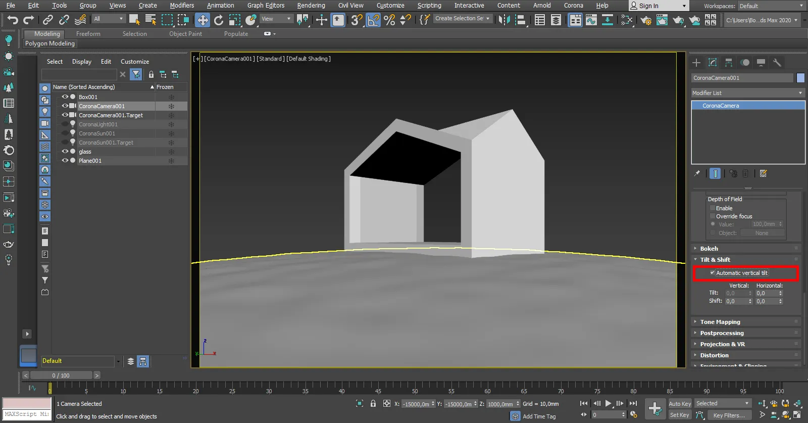This screenshot has height=423, width=808.
Task: Click the Play Animation button
Action: (x=608, y=403)
